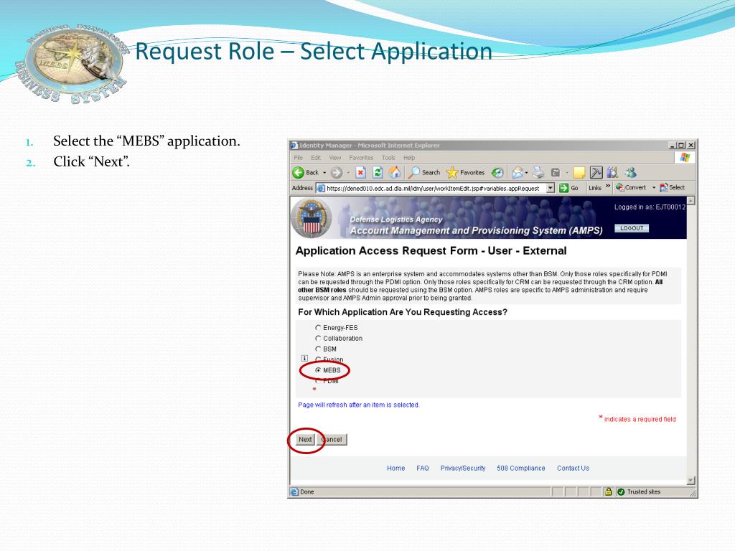The image size is (735, 551).
Task: Open the Forward history dropdown arrow
Action: point(348,173)
